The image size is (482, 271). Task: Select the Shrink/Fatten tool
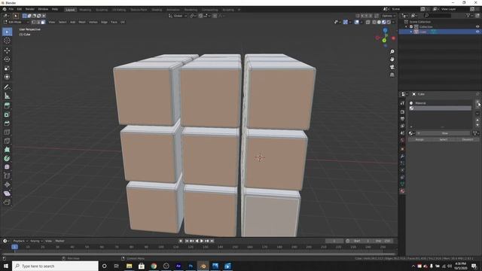pos(7,184)
